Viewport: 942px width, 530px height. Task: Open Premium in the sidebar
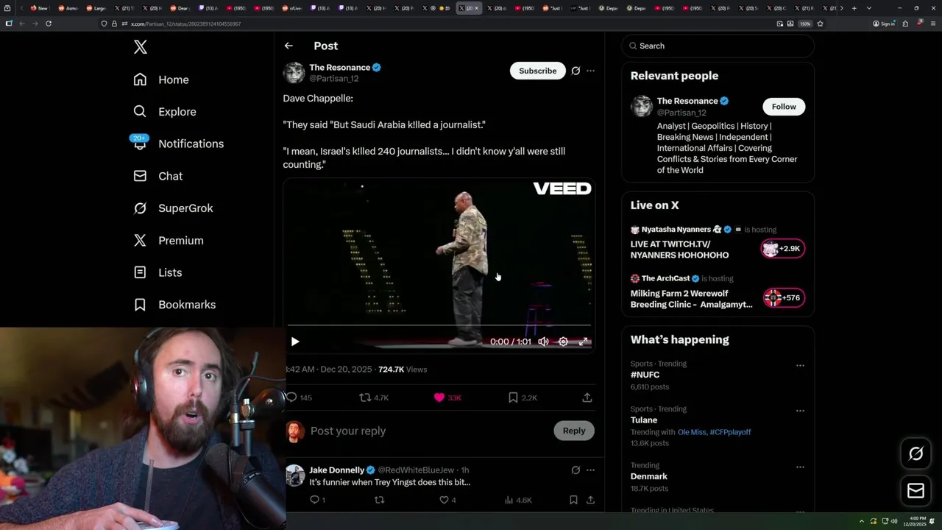(x=169, y=241)
